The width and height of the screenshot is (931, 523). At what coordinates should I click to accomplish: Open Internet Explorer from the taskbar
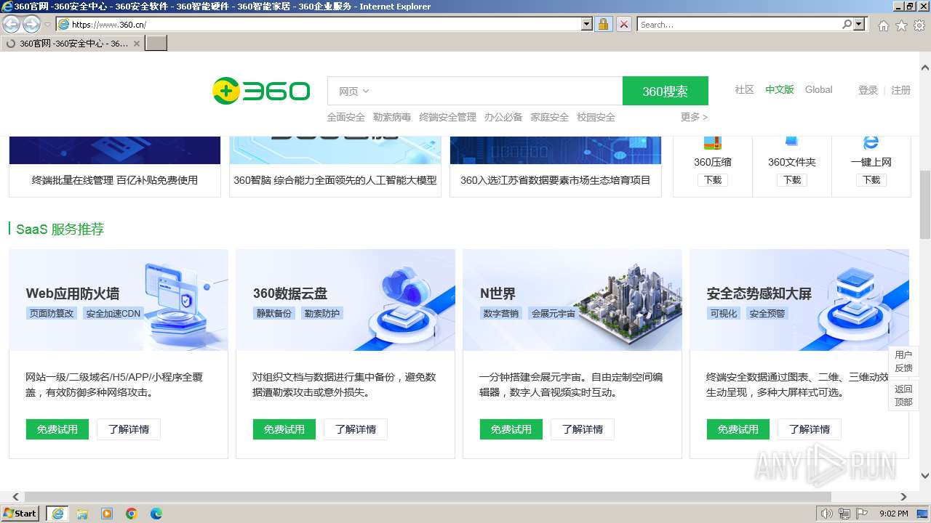pyautogui.click(x=57, y=514)
